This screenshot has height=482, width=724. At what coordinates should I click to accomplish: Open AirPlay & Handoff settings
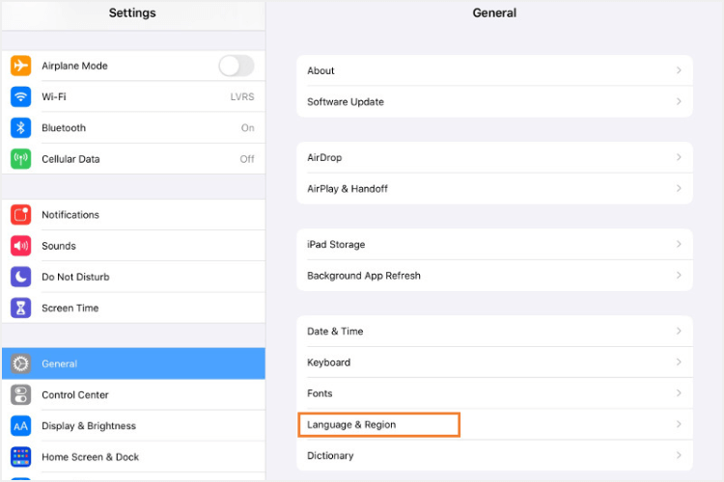tap(494, 188)
